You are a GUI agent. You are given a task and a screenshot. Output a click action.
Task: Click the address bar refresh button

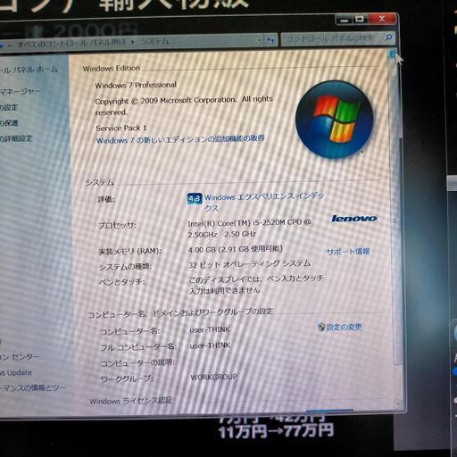pos(270,40)
